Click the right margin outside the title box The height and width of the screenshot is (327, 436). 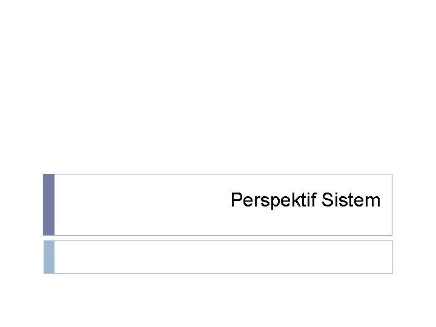414,205
